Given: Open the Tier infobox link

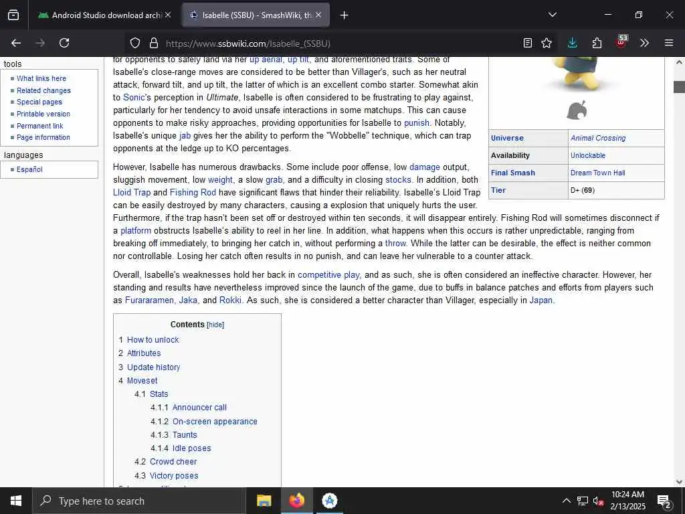Looking at the screenshot, I should [498, 190].
